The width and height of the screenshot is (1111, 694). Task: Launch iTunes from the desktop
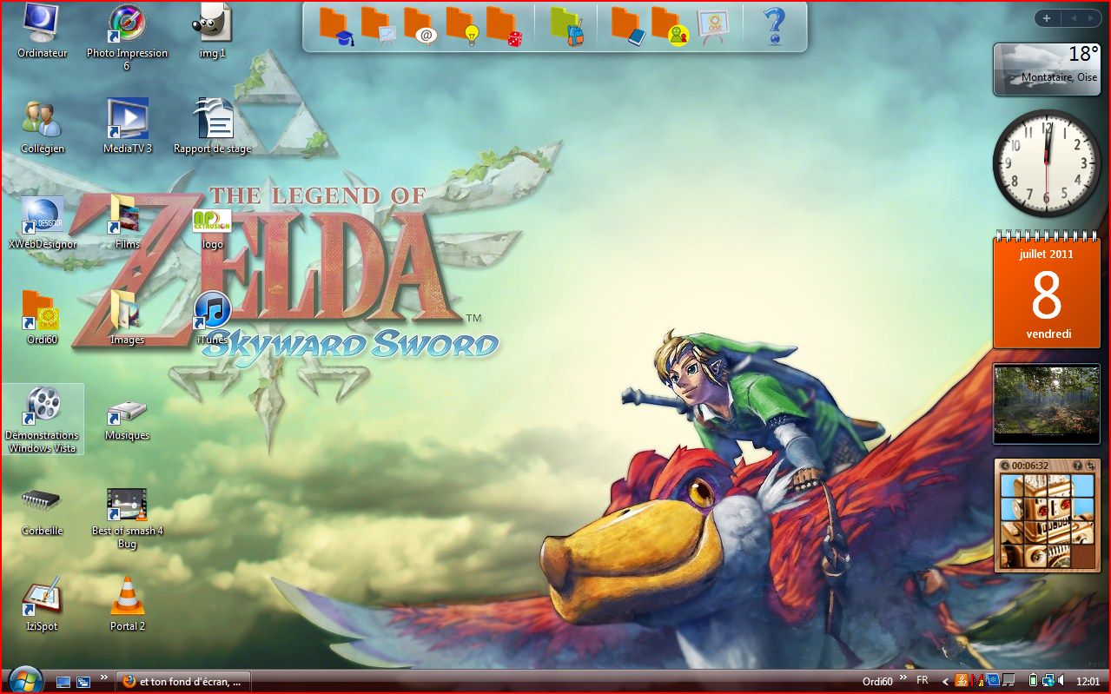pos(212,318)
